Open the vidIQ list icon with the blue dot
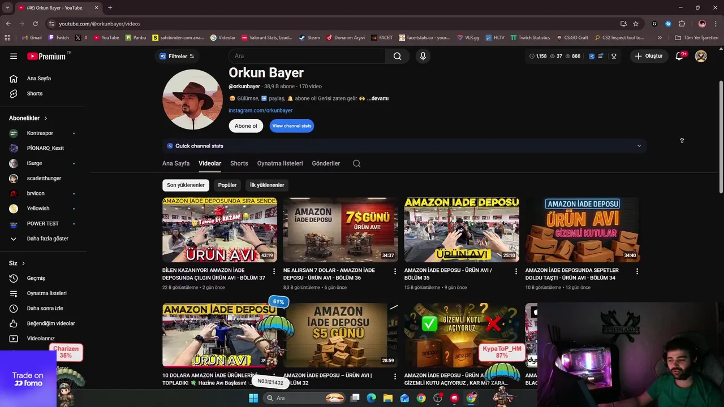The width and height of the screenshot is (724, 407). (601, 56)
